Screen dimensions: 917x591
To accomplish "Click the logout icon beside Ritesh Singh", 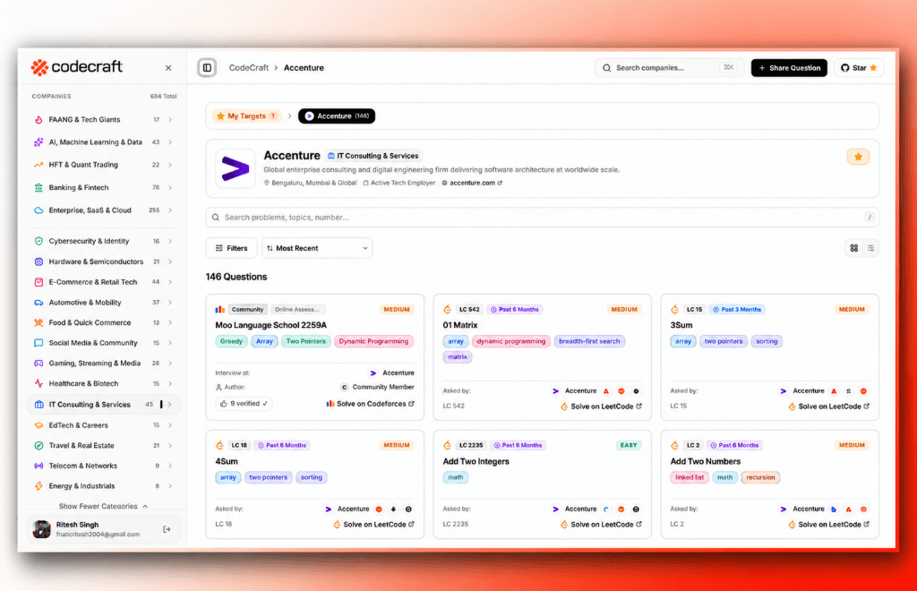I will point(167,529).
